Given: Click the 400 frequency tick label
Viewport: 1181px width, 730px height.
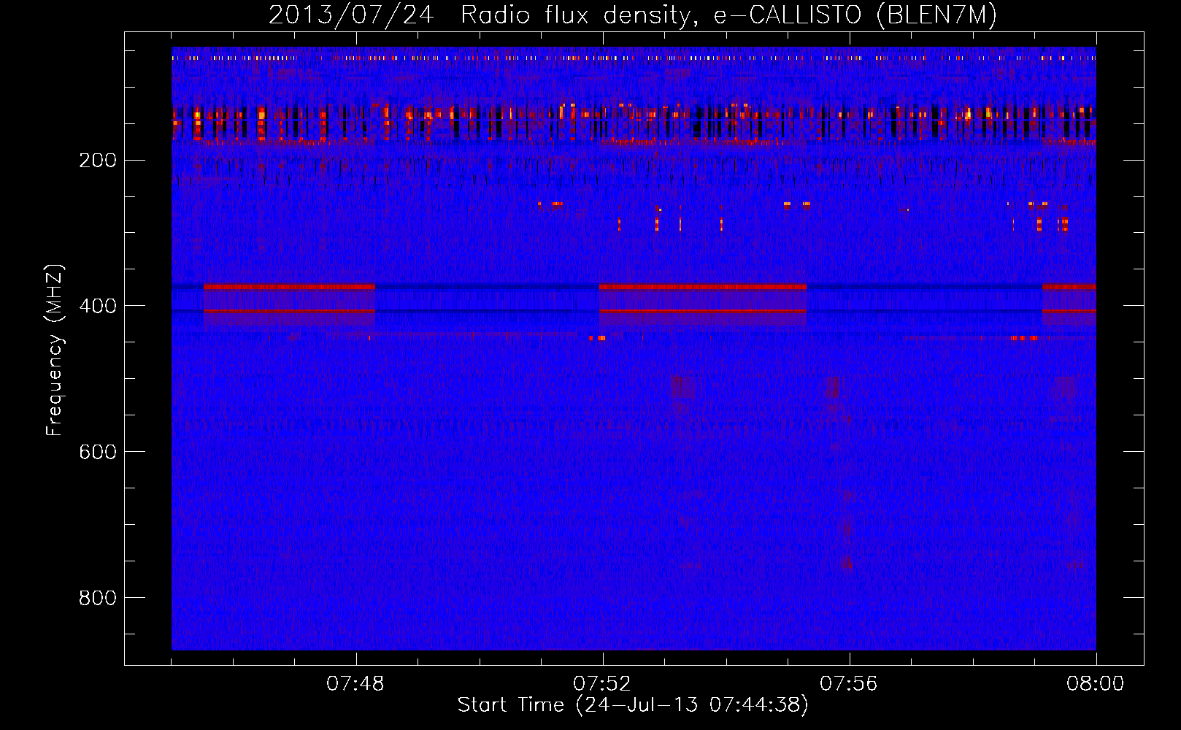Looking at the screenshot, I should pos(98,306).
